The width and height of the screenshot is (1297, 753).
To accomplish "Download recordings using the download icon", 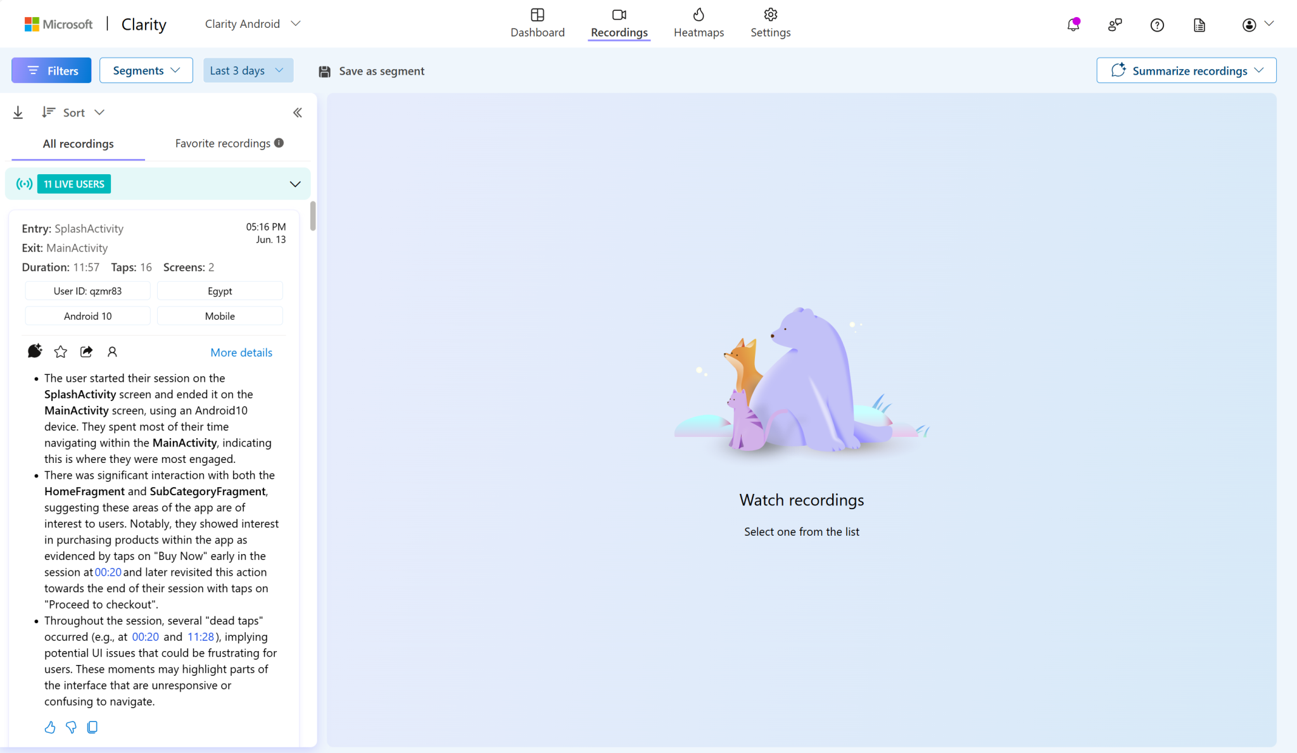I will click(18, 112).
